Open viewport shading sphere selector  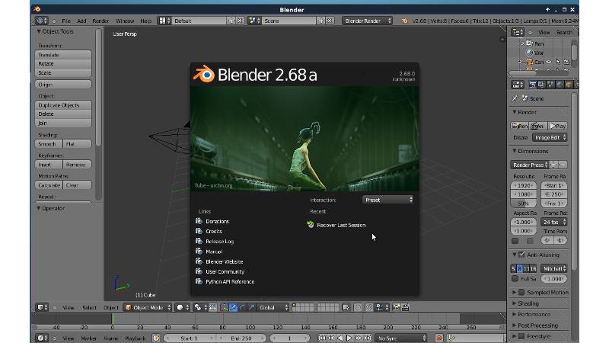coord(182,307)
